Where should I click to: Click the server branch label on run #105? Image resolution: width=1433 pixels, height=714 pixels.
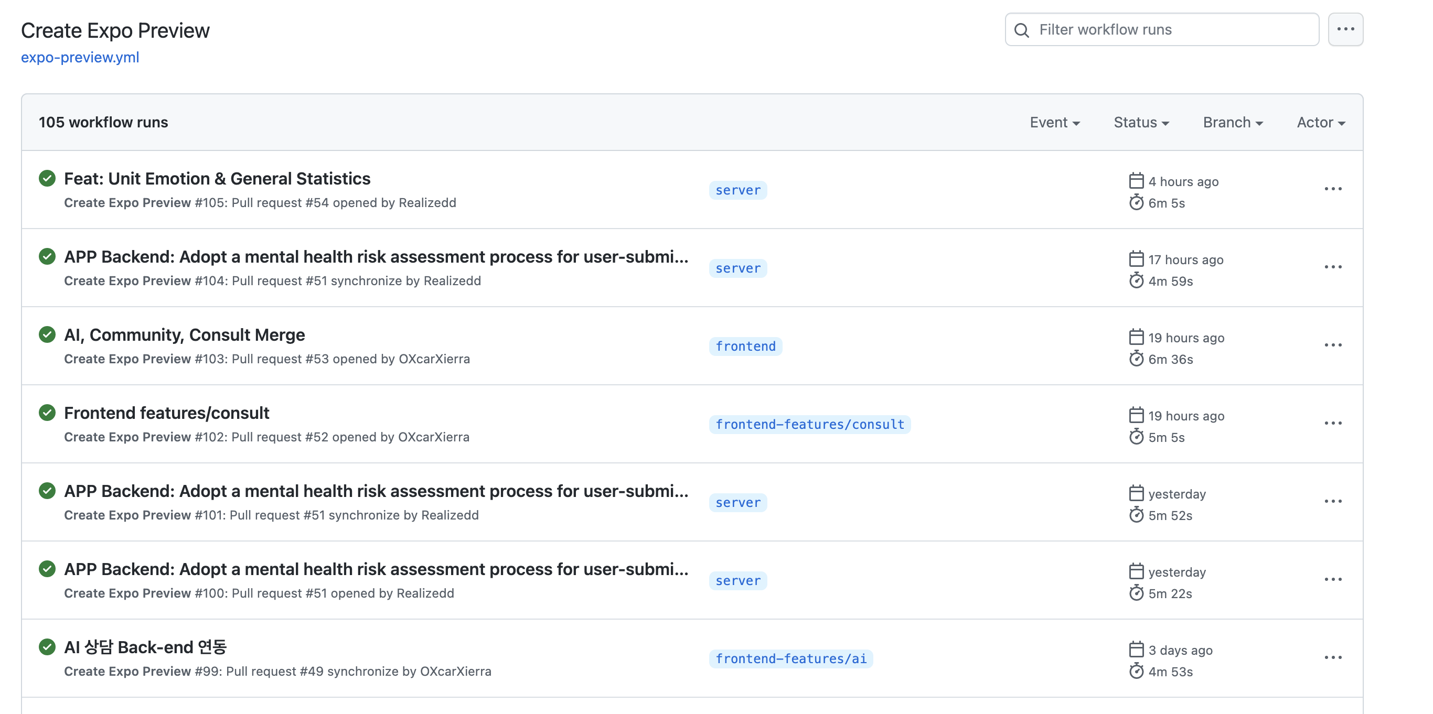[x=737, y=190]
